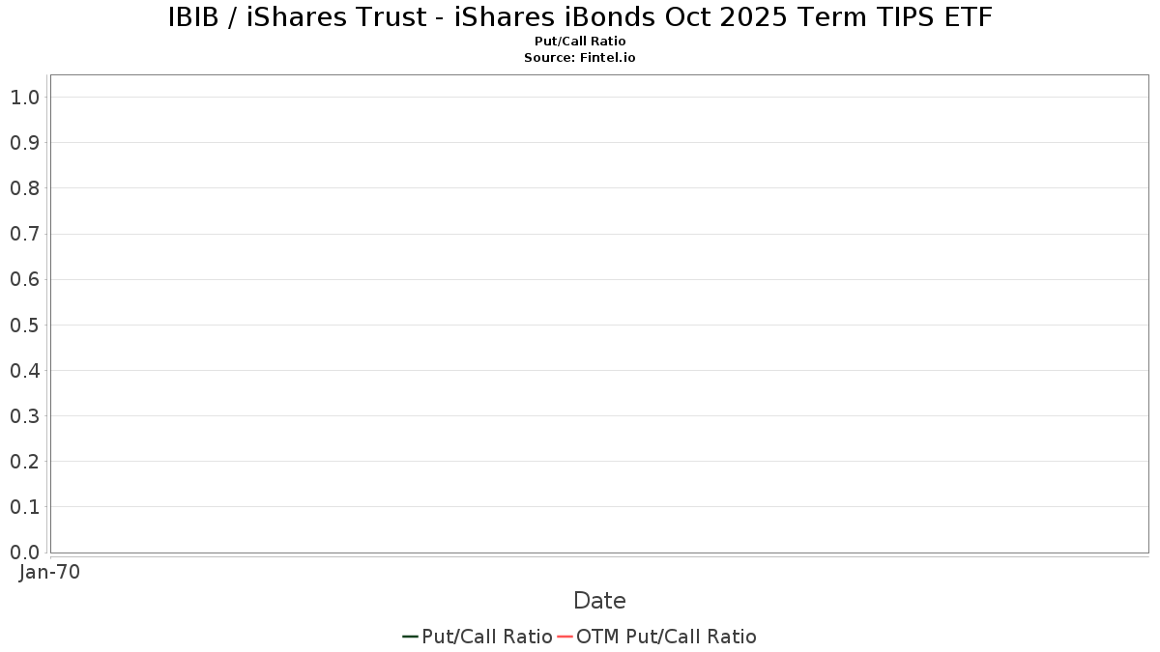Click the 0.7 y-axis label
Screen dimensions: 1160x652
pyautogui.click(x=24, y=234)
